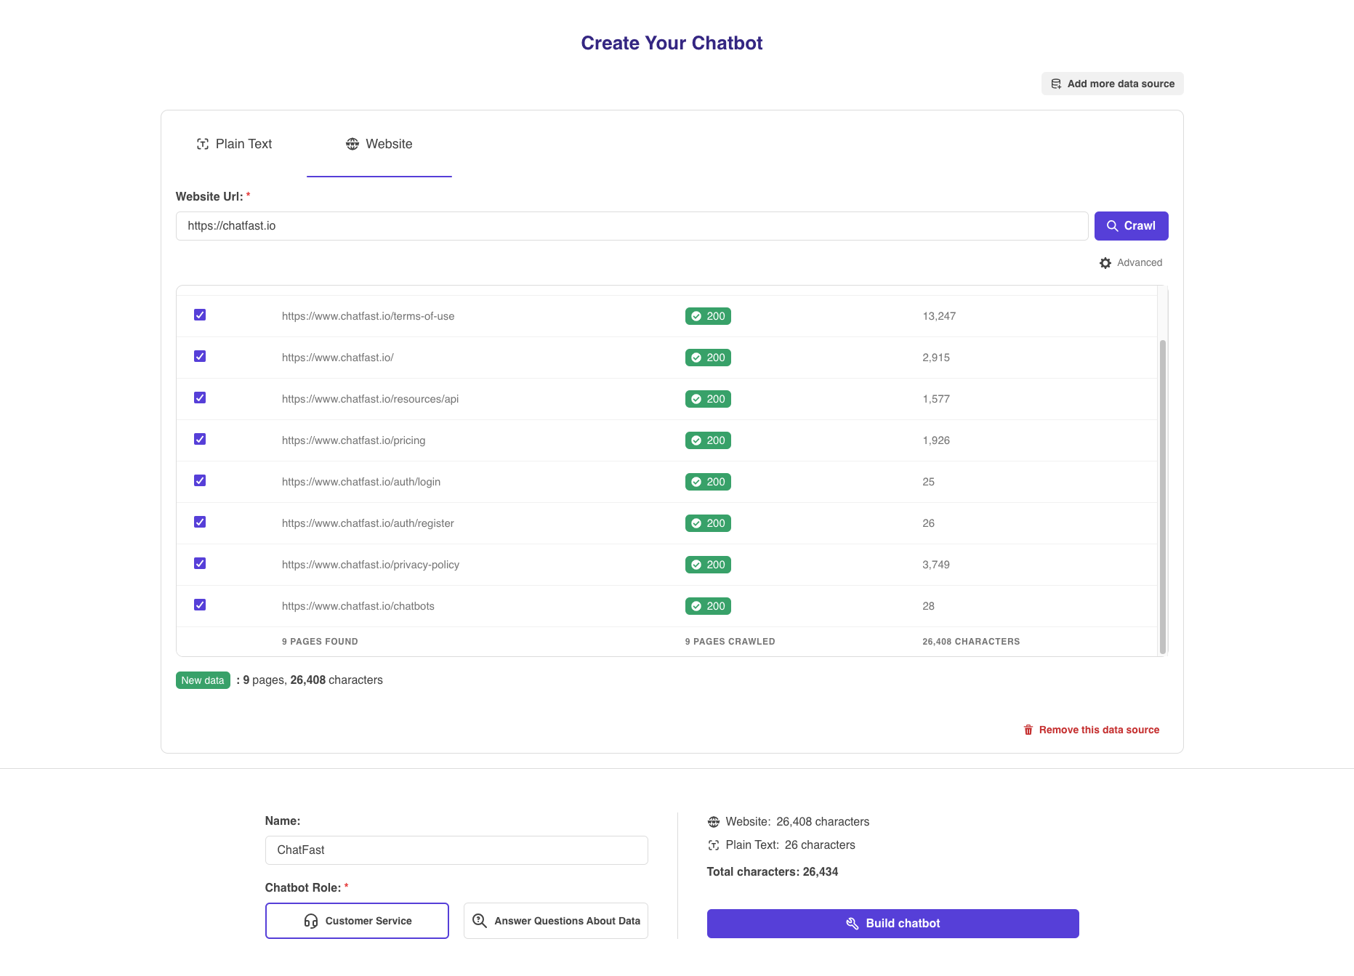Click the headset icon in Customer Service
Image resolution: width=1354 pixels, height=976 pixels.
tap(311, 921)
